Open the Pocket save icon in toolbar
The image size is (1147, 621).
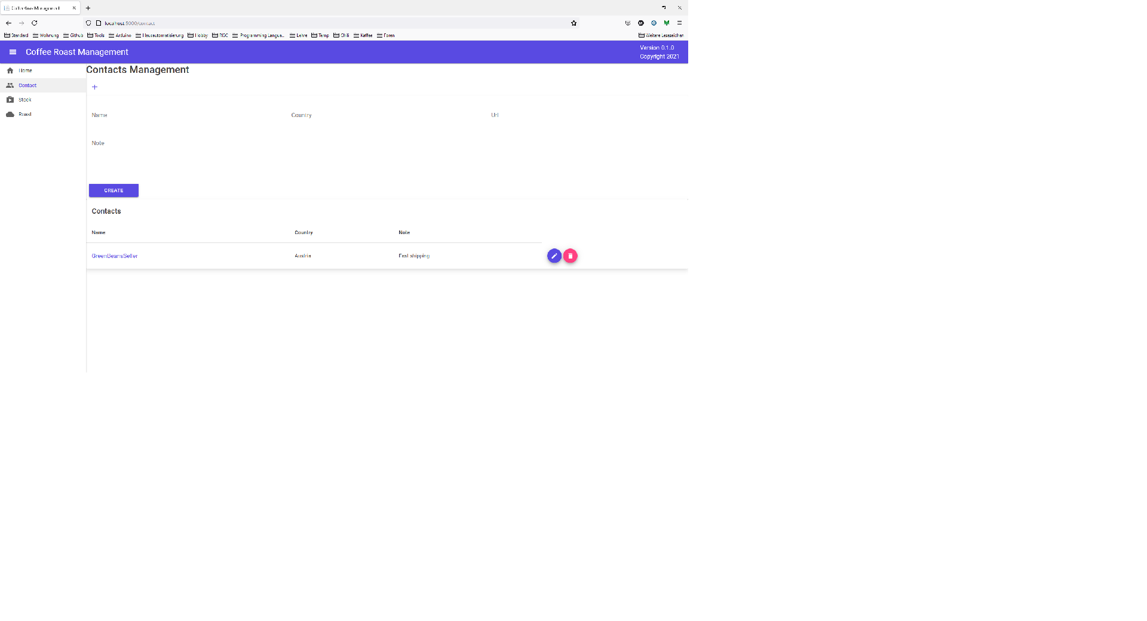coord(628,23)
